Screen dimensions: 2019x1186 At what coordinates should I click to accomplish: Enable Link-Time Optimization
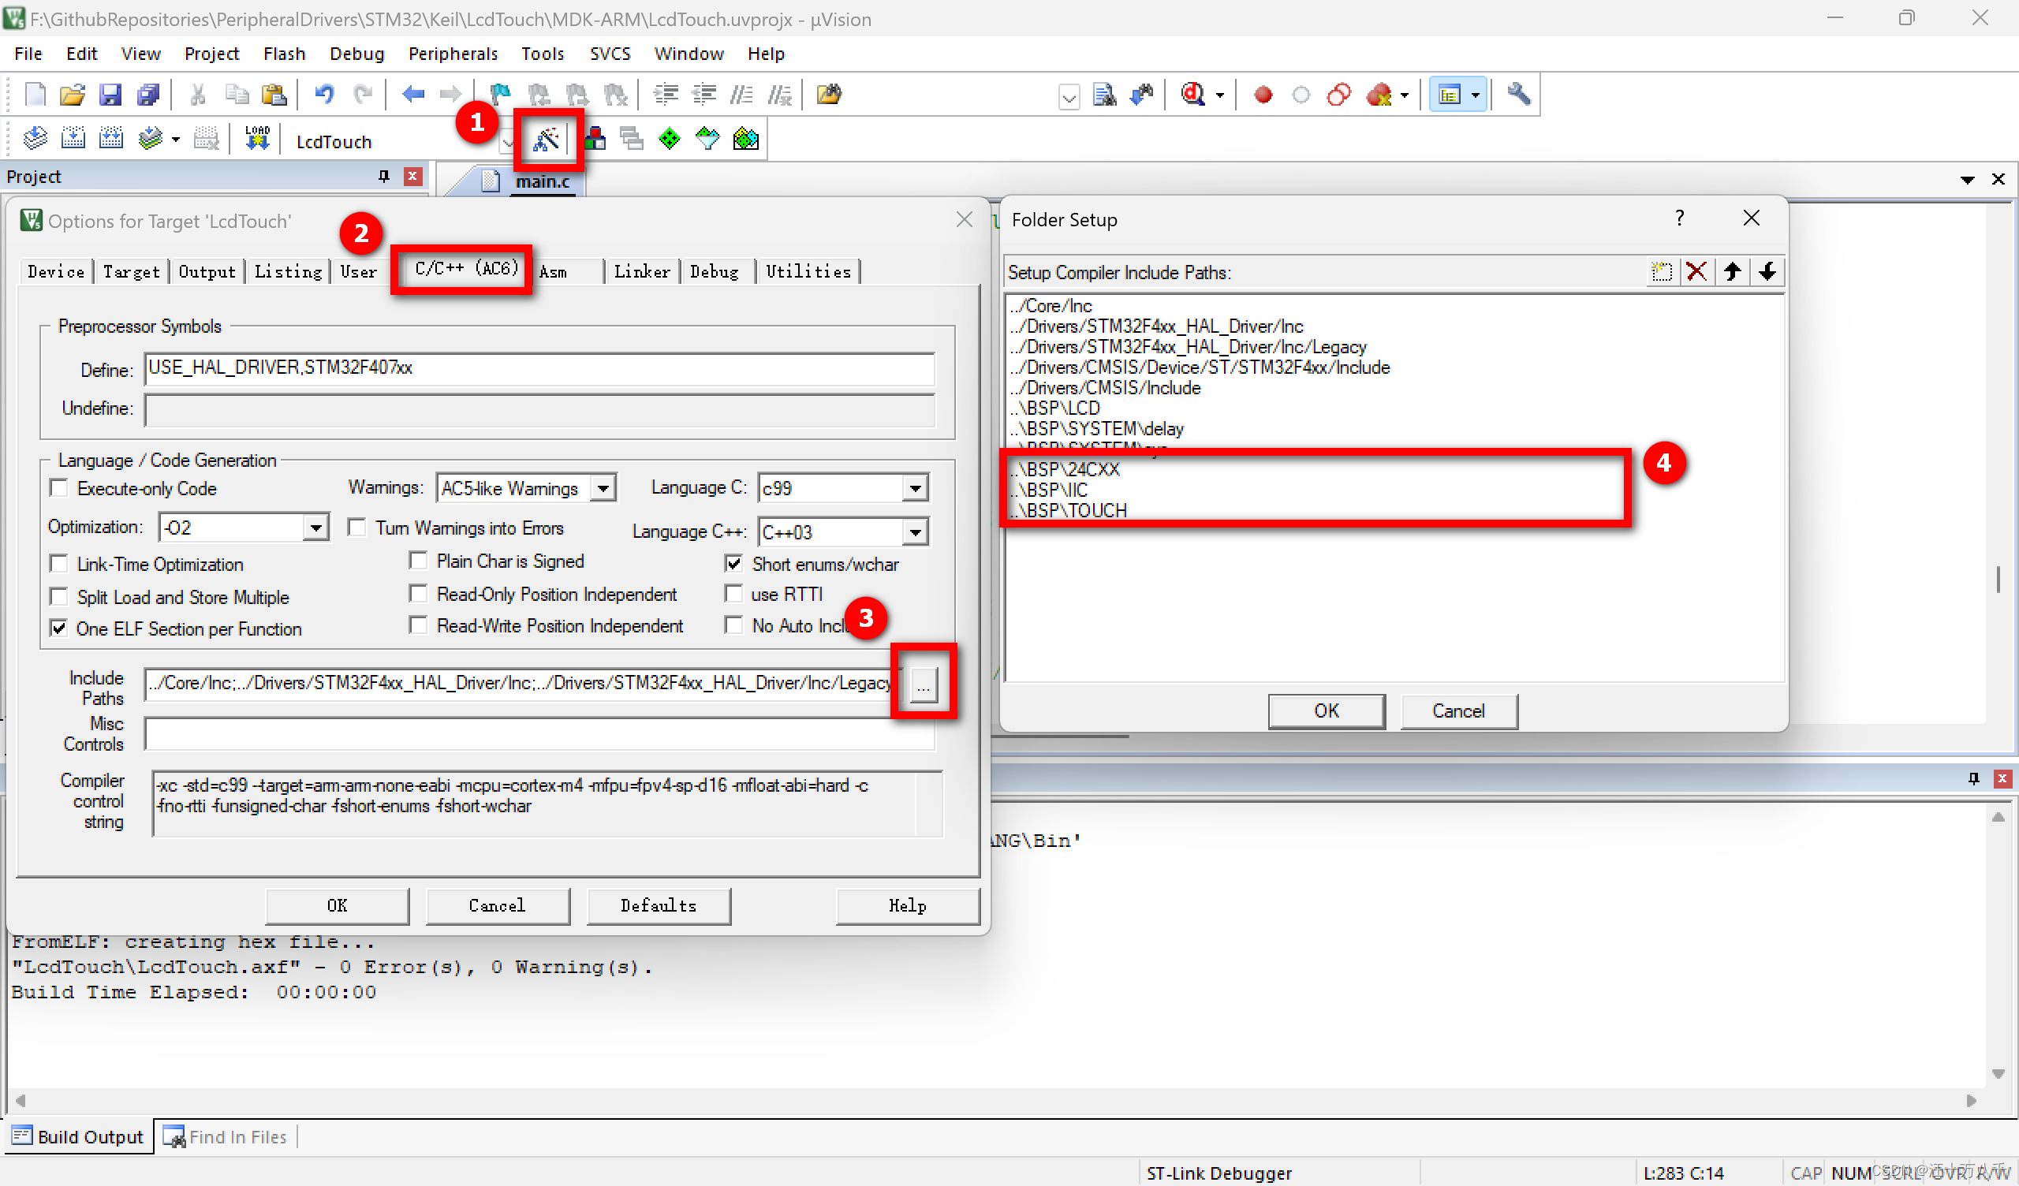coord(58,563)
